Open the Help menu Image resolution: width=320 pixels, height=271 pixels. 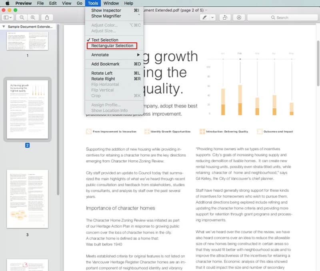pyautogui.click(x=128, y=3)
